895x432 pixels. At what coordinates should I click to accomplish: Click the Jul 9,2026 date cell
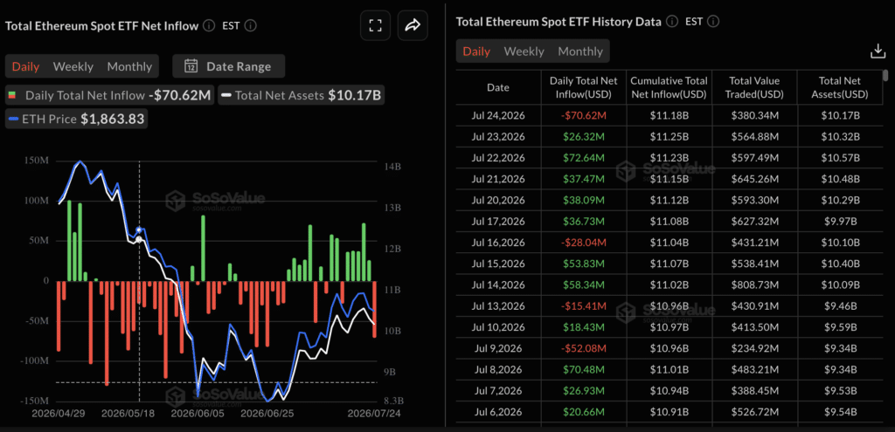498,347
